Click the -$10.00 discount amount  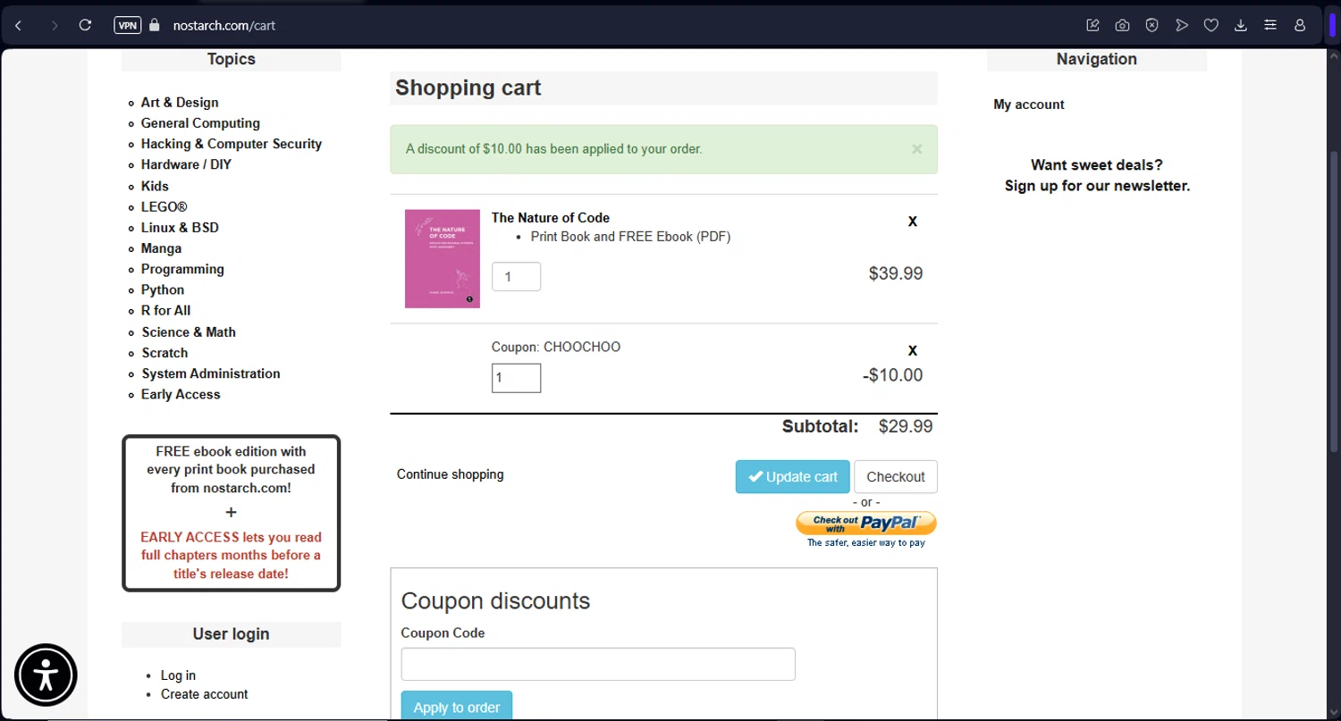pyautogui.click(x=893, y=375)
